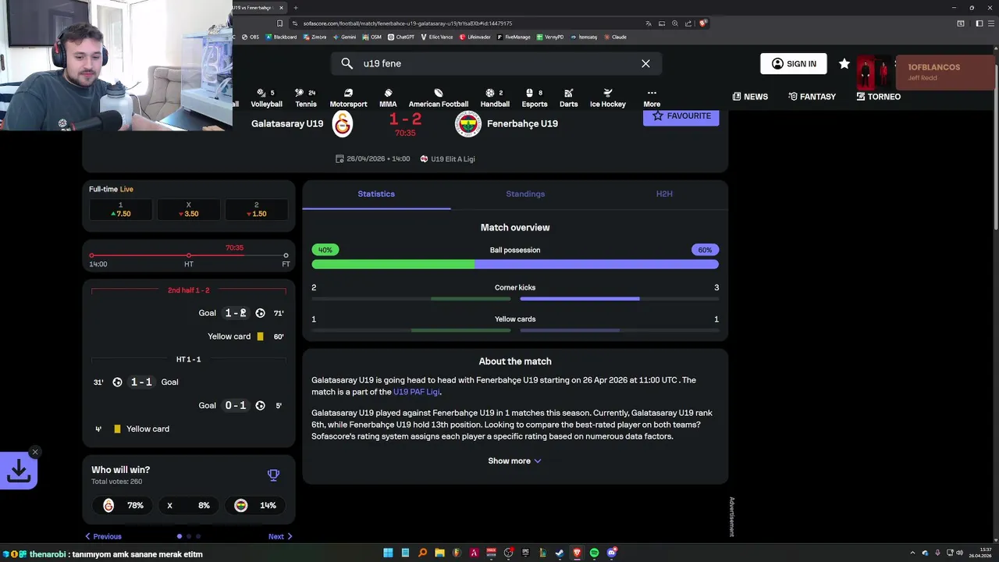Open the Volleyball sport category
Screen dimensions: 999x562
(266, 98)
